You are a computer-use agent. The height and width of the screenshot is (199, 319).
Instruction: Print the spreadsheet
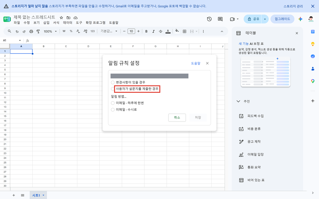(31, 31)
